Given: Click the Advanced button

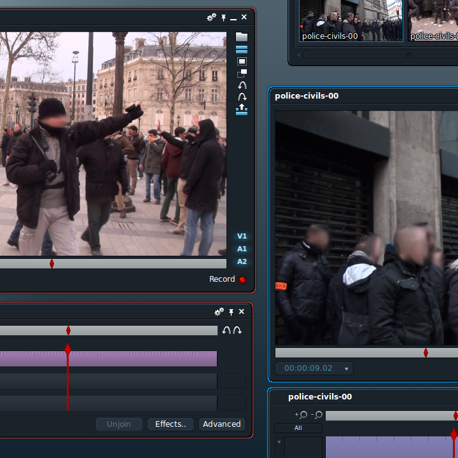Looking at the screenshot, I should coord(222,424).
